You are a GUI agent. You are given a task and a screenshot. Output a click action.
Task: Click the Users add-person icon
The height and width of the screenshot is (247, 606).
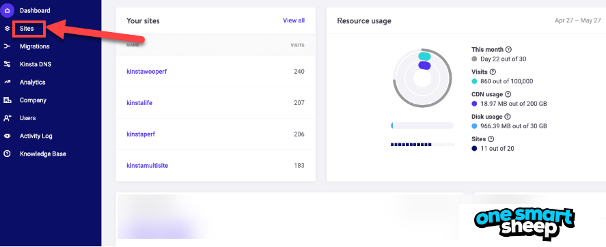point(7,118)
